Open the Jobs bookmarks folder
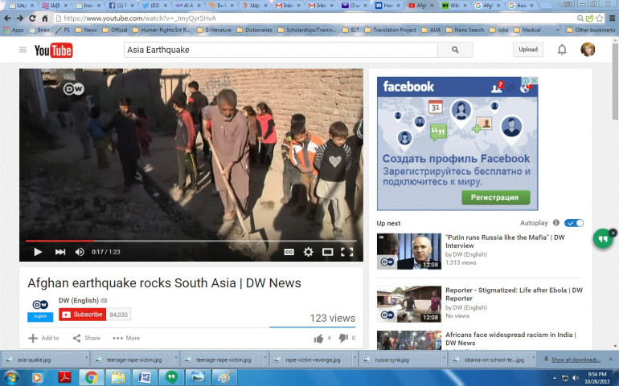Image resolution: width=619 pixels, height=386 pixels. (499, 30)
